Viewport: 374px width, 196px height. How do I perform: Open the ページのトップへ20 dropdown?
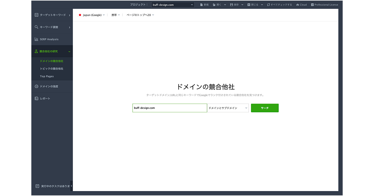(140, 15)
